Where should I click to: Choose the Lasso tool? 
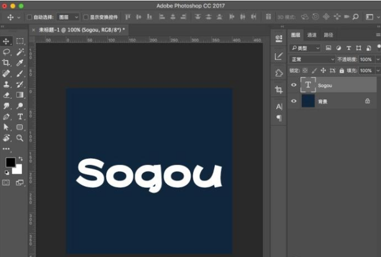[6, 52]
